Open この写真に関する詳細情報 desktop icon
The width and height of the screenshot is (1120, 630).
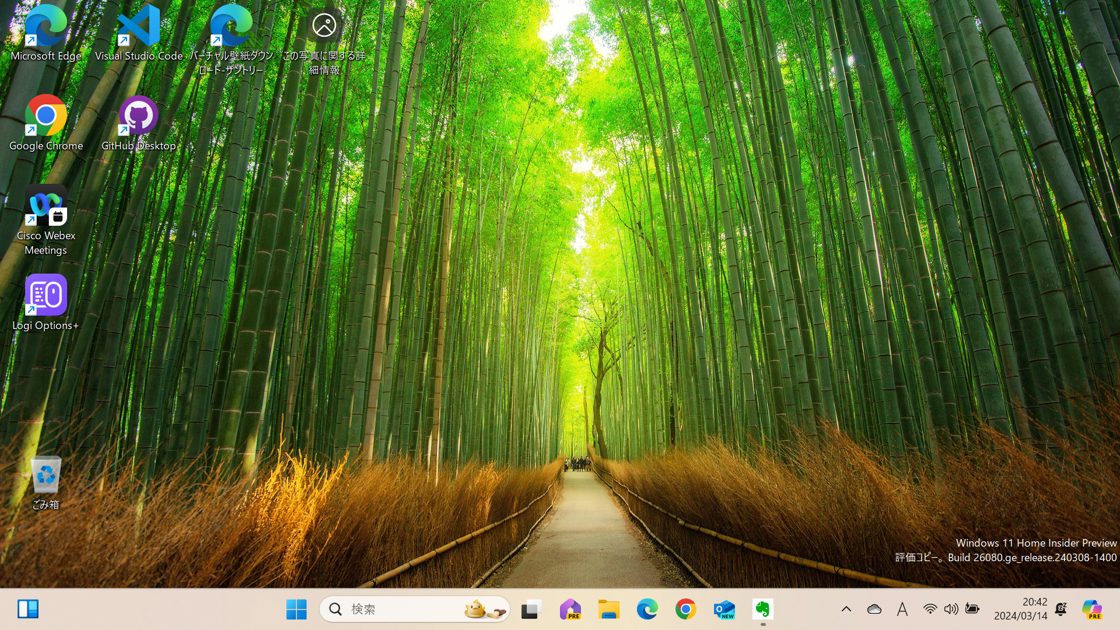click(x=324, y=40)
